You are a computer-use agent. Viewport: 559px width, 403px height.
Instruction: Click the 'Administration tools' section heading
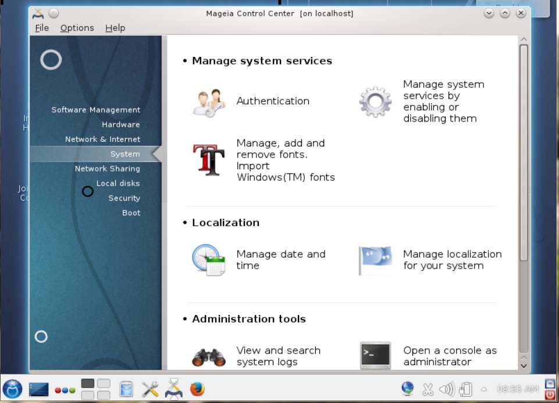(249, 319)
